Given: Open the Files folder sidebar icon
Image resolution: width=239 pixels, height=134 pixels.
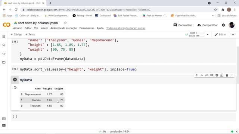Looking at the screenshot, I should [4, 62].
